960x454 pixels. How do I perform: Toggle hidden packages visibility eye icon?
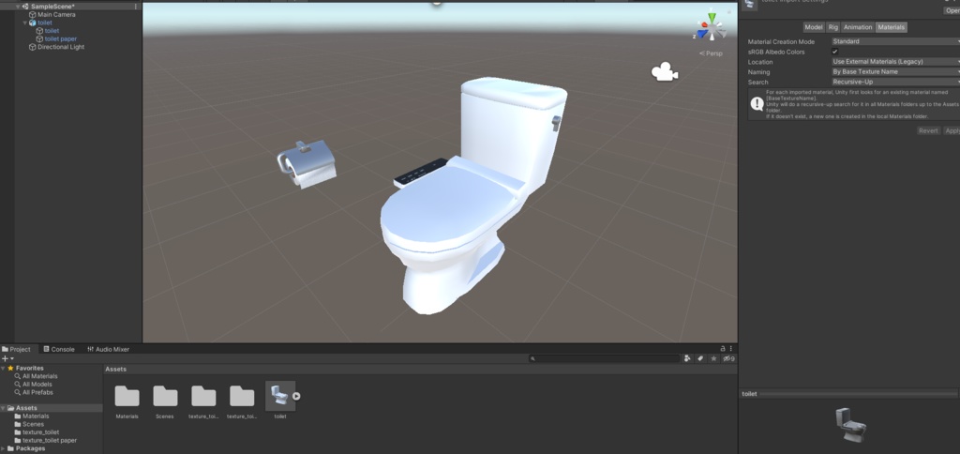[728, 358]
